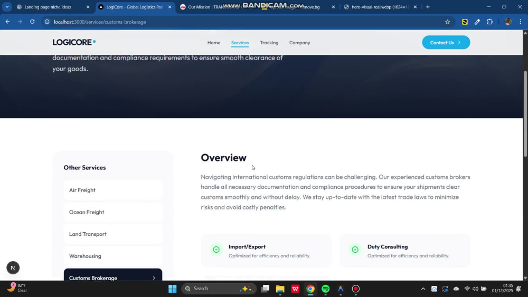
Task: Click the yellow extension icon in toolbar
Action: point(465,22)
